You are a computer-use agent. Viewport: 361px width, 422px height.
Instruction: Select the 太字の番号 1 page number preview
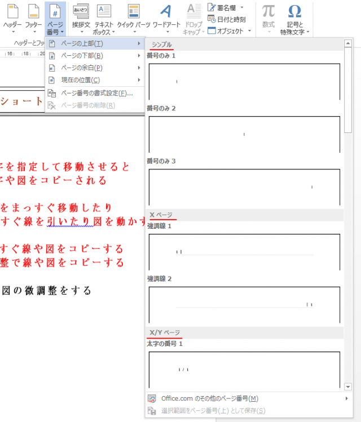point(244,370)
